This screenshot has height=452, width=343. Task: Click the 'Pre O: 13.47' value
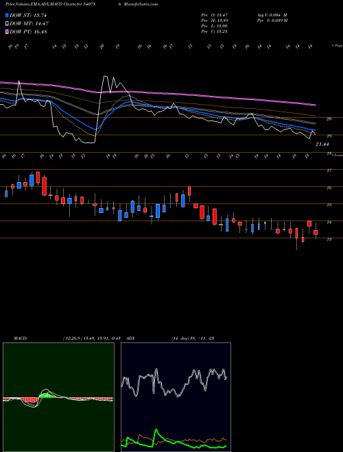point(214,15)
